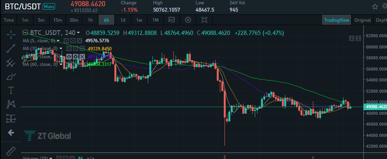The width and height of the screenshot is (387, 159).
Task: Switch to Original chart view
Action: coord(363,20)
